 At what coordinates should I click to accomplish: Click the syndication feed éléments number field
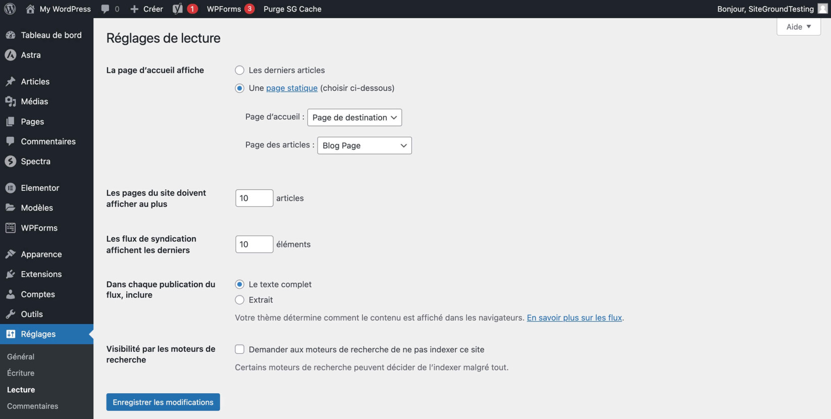[254, 244]
